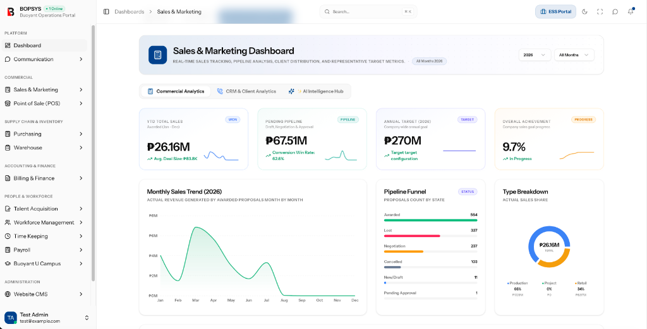Click the ₱270M annual target value
The width and height of the screenshot is (647, 329).
(x=402, y=141)
